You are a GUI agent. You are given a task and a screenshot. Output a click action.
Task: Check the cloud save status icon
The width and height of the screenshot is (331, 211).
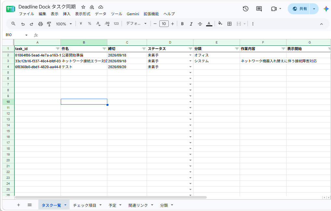[x=101, y=7]
